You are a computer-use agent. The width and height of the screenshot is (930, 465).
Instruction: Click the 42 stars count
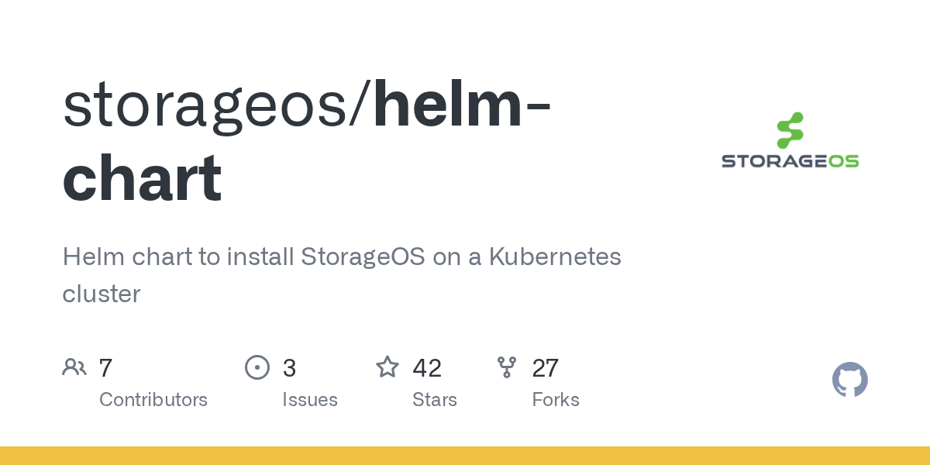427,367
